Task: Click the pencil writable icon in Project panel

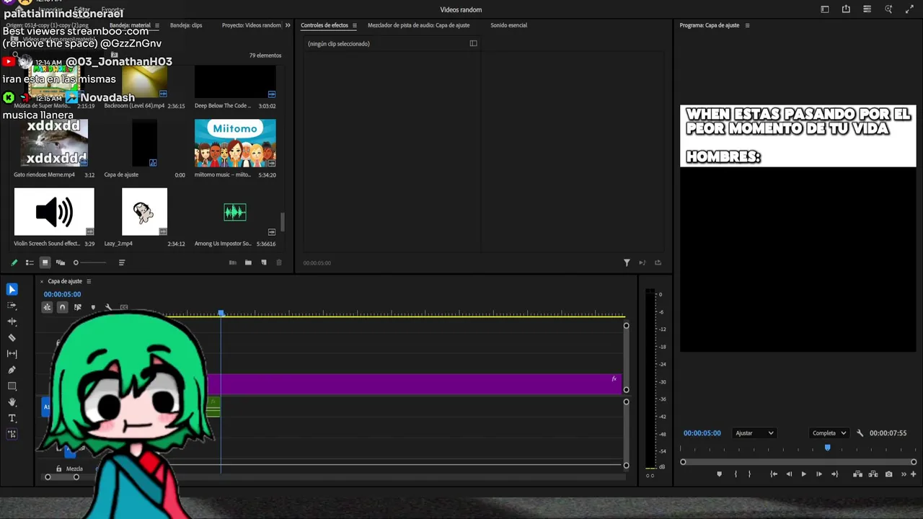Action: point(14,262)
